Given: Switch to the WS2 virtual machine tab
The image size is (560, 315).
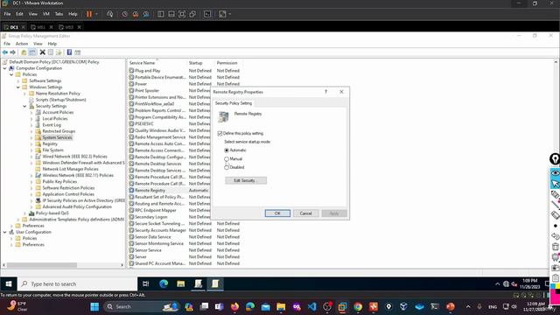Looking at the screenshot, I should tap(69, 27).
